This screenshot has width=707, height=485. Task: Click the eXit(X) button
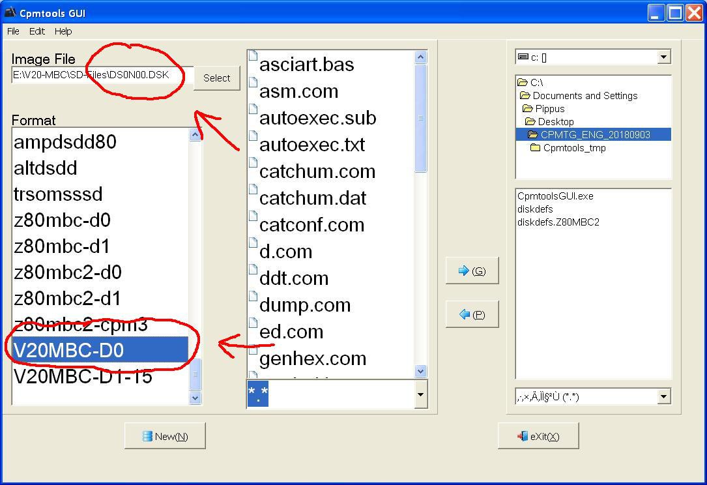538,436
